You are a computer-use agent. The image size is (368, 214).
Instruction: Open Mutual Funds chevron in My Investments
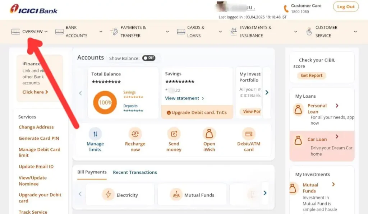[333, 185]
